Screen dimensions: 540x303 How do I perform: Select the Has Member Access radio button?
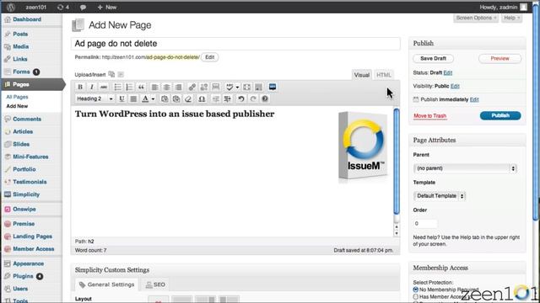coord(416,296)
